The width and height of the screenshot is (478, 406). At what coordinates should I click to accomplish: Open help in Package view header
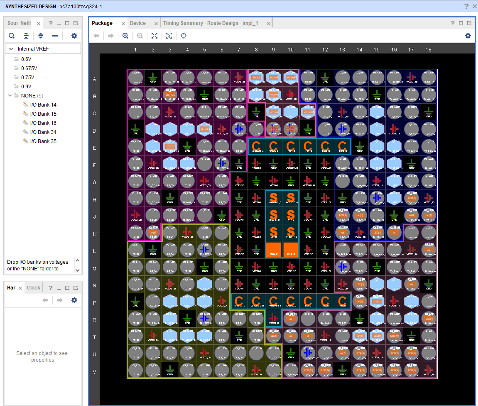tap(452, 24)
